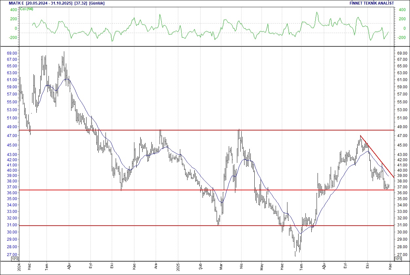The height and width of the screenshot is (275, 410).
Task: Click 69.00 on the right price axis
Action: click(401, 53)
